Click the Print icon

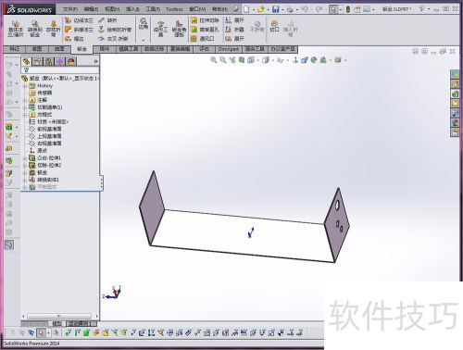[x=290, y=9]
